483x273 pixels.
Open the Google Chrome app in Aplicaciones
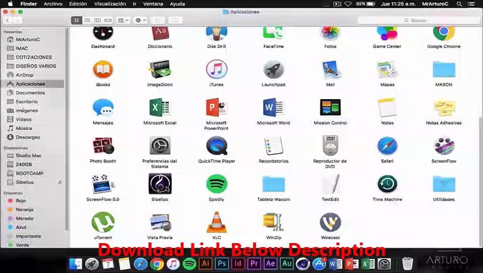(x=444, y=33)
